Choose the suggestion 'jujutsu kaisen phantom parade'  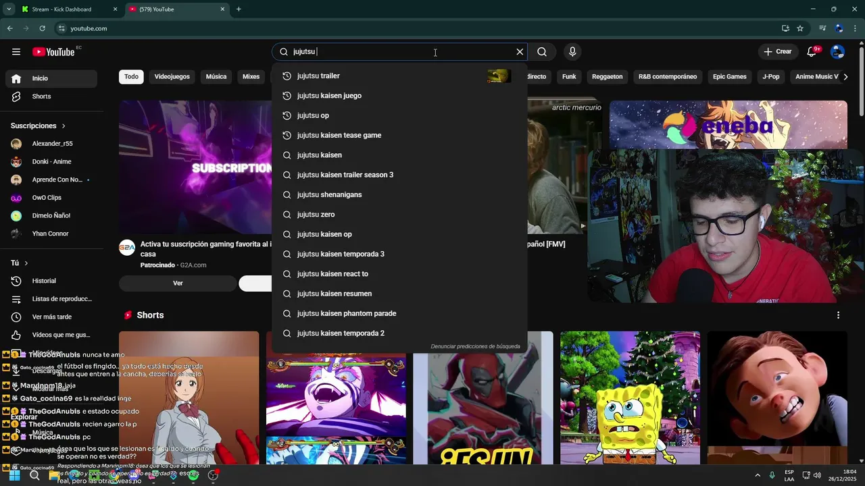point(399,314)
